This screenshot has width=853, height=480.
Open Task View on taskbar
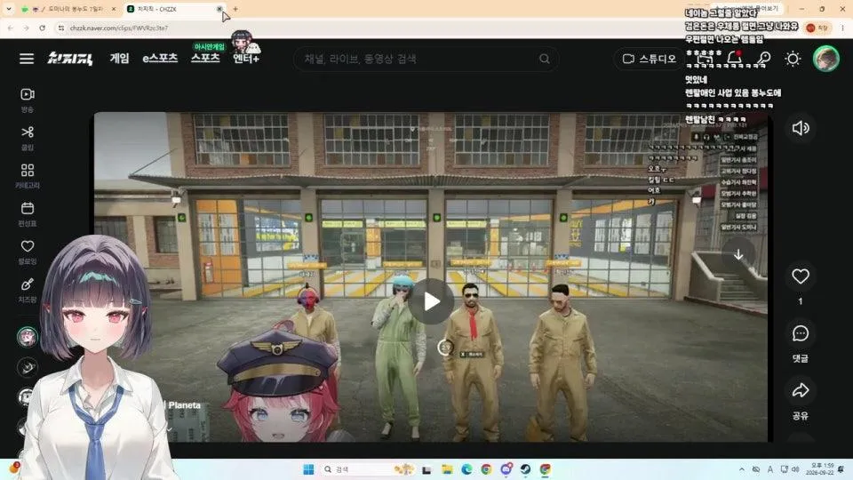pos(426,469)
